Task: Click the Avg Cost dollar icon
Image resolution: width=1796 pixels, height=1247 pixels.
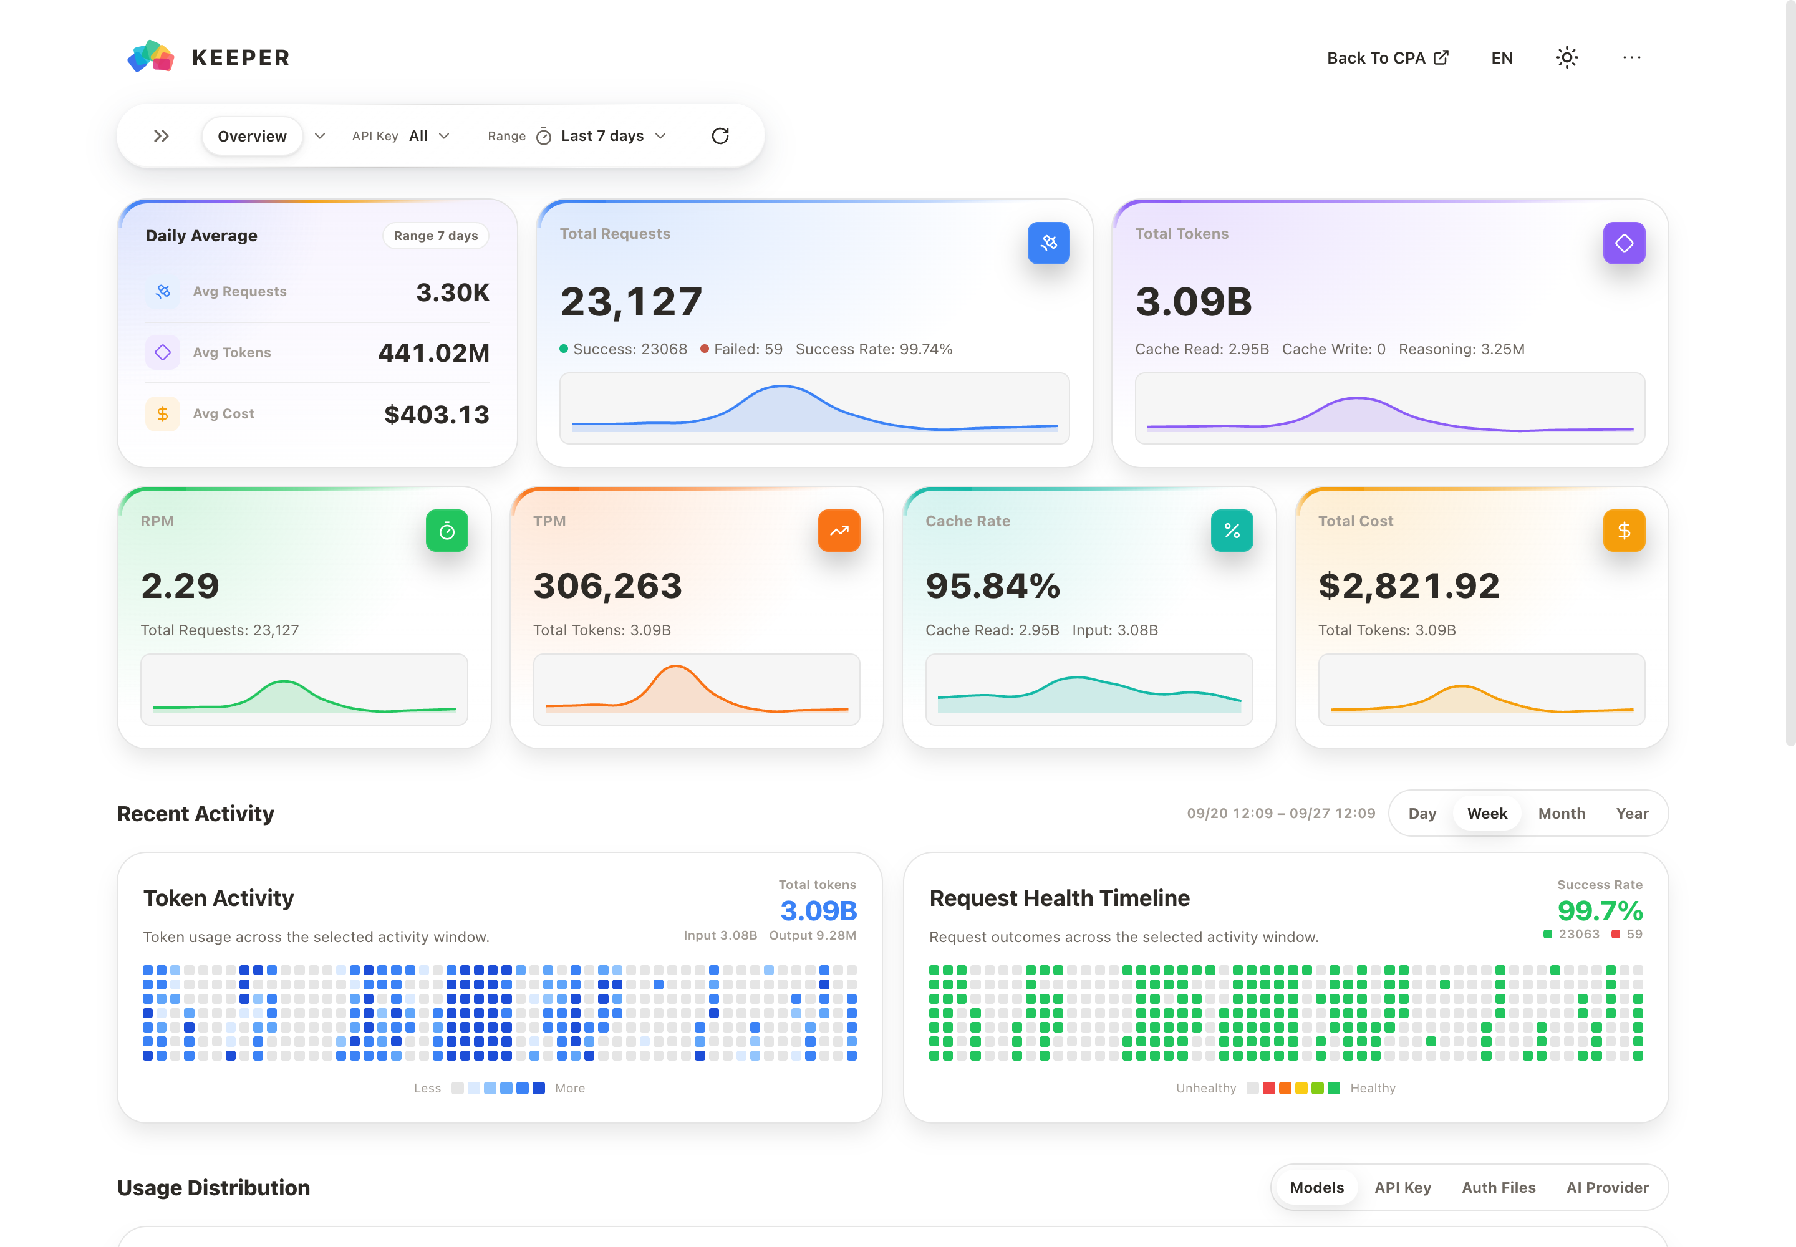Action: (163, 413)
